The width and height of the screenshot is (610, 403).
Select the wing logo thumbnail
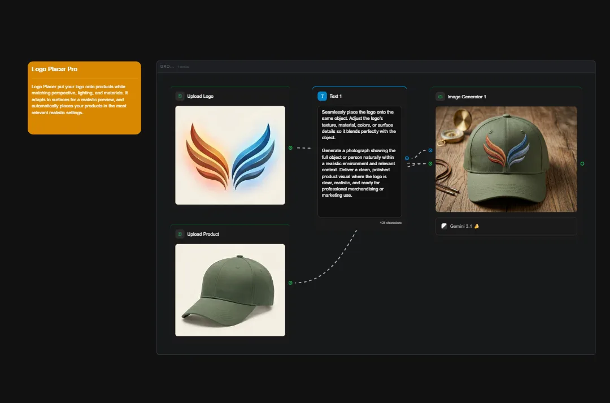[x=230, y=155]
